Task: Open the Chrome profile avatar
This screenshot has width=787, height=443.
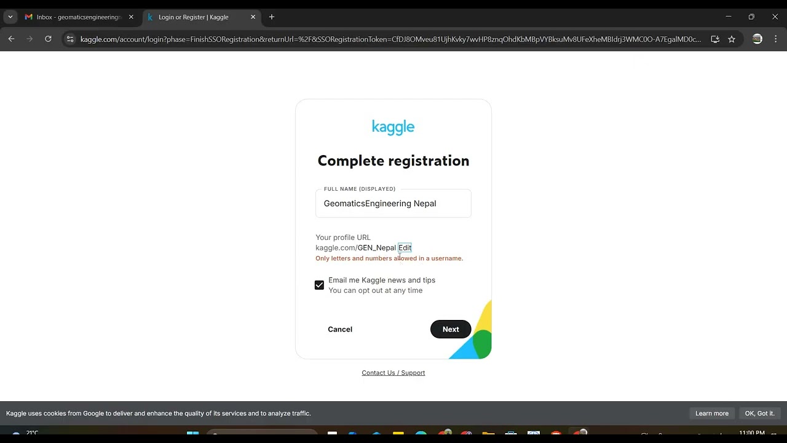Action: pos(757,39)
